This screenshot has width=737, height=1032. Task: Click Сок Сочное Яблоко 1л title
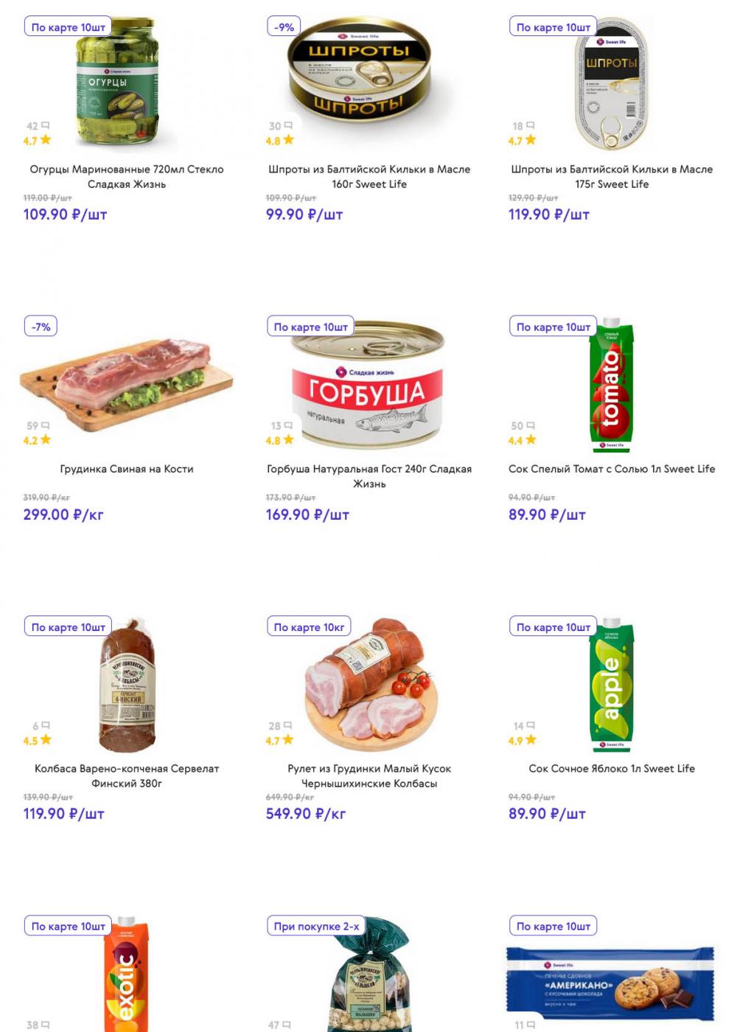[x=611, y=768]
